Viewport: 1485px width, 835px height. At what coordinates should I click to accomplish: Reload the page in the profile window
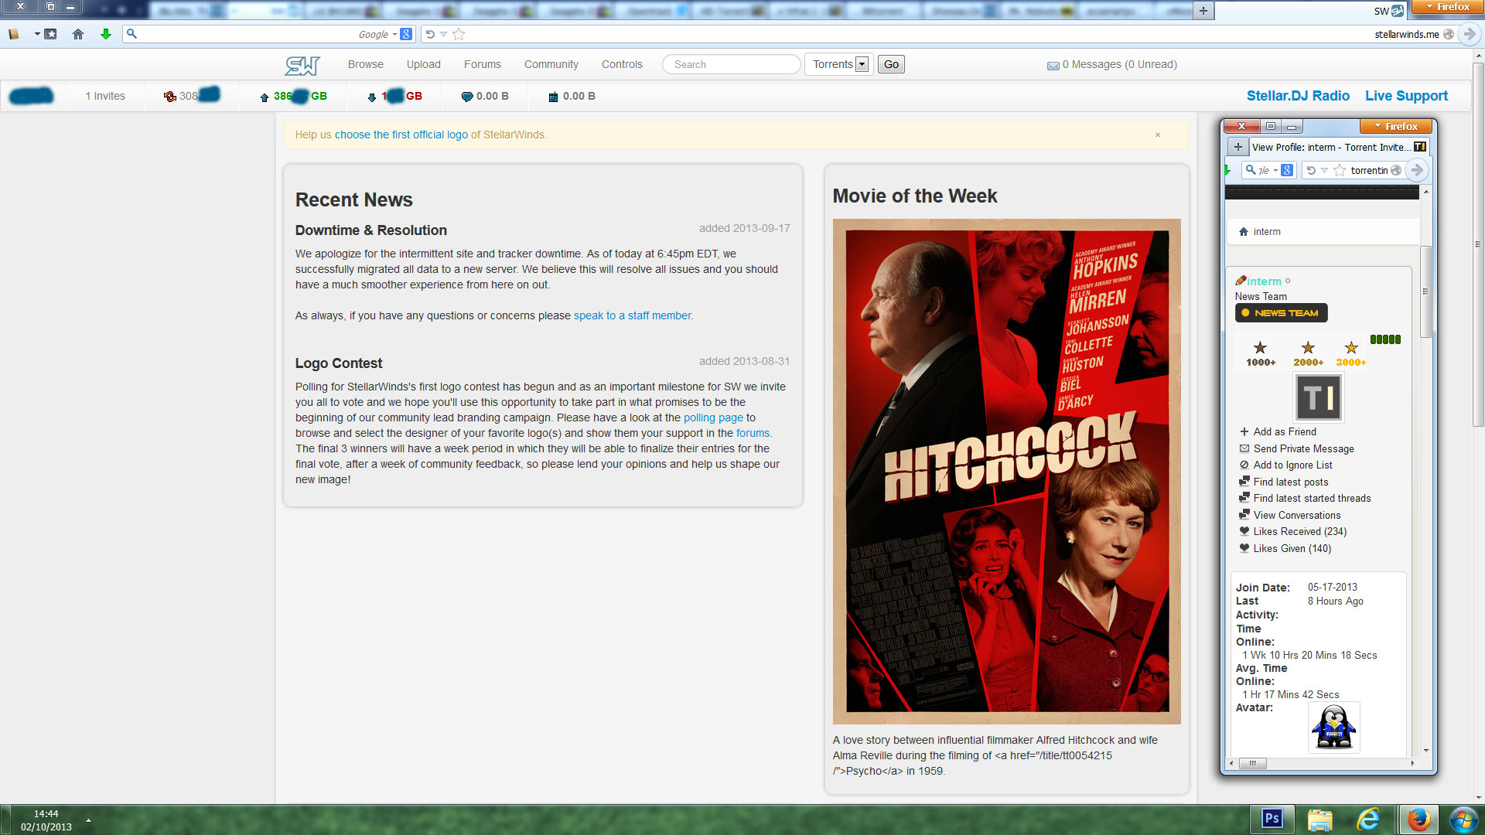(x=1311, y=170)
